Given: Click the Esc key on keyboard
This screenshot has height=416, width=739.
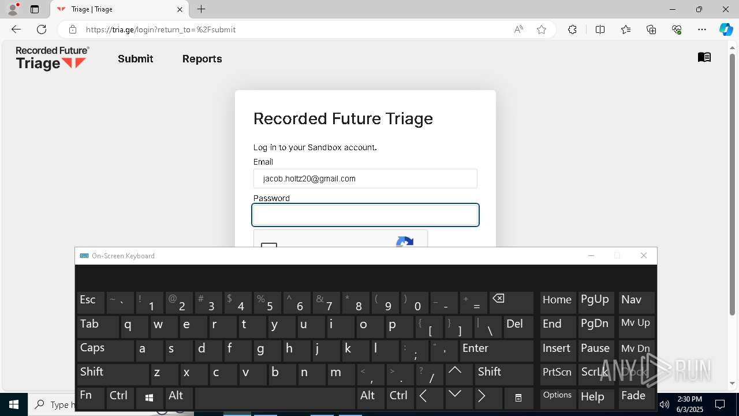Looking at the screenshot, I should [91, 303].
